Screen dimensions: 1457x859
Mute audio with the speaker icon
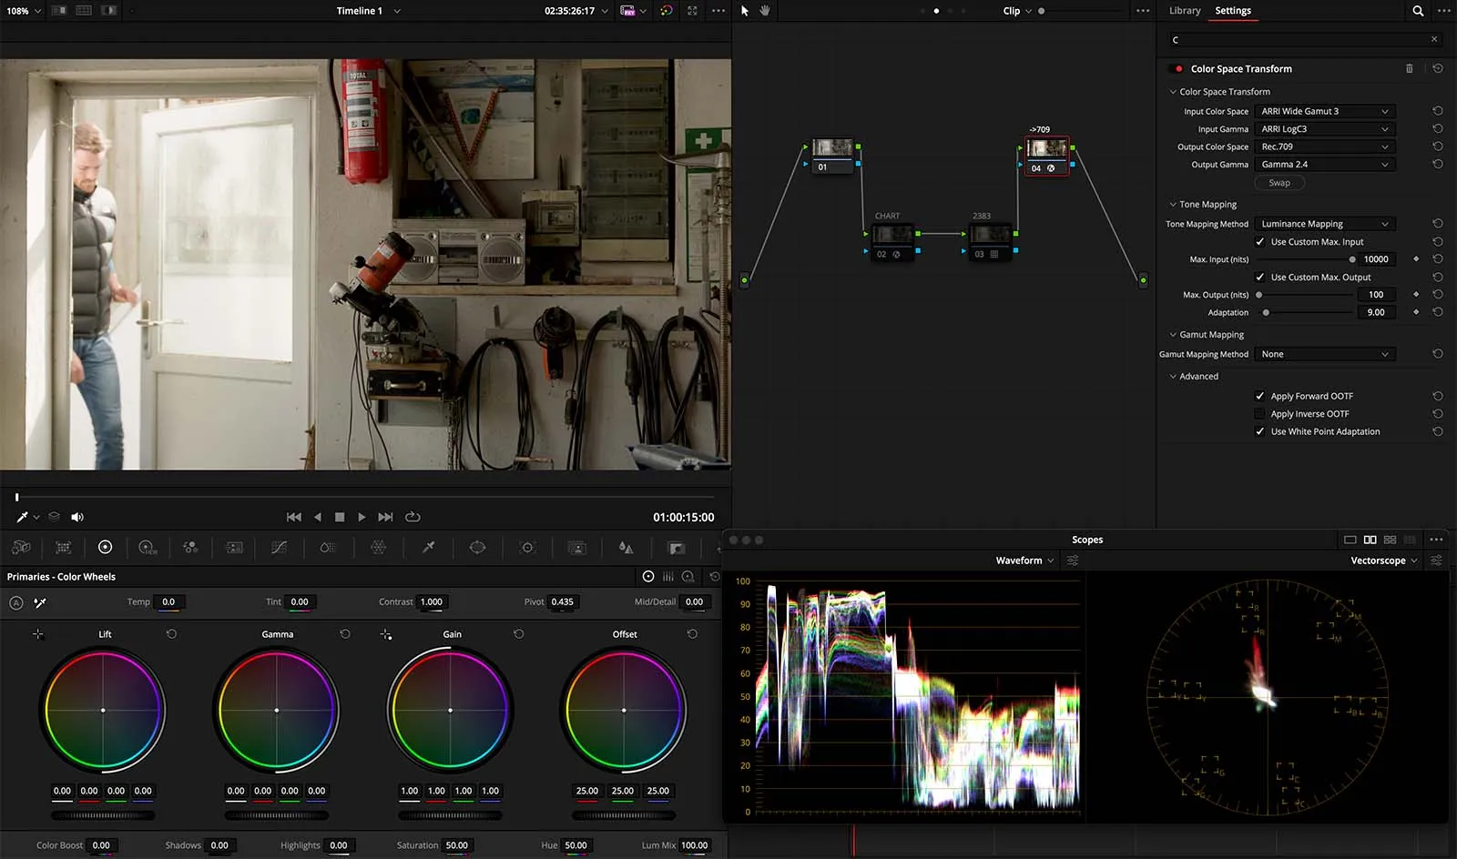pos(77,517)
